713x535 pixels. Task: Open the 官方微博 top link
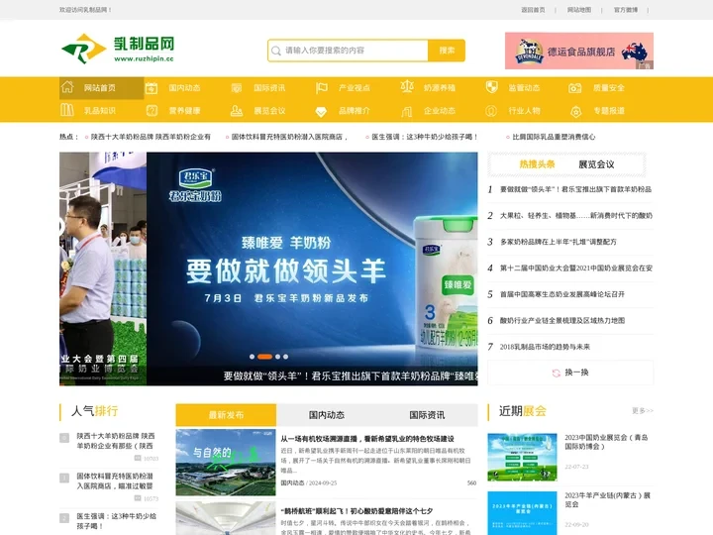pos(626,10)
